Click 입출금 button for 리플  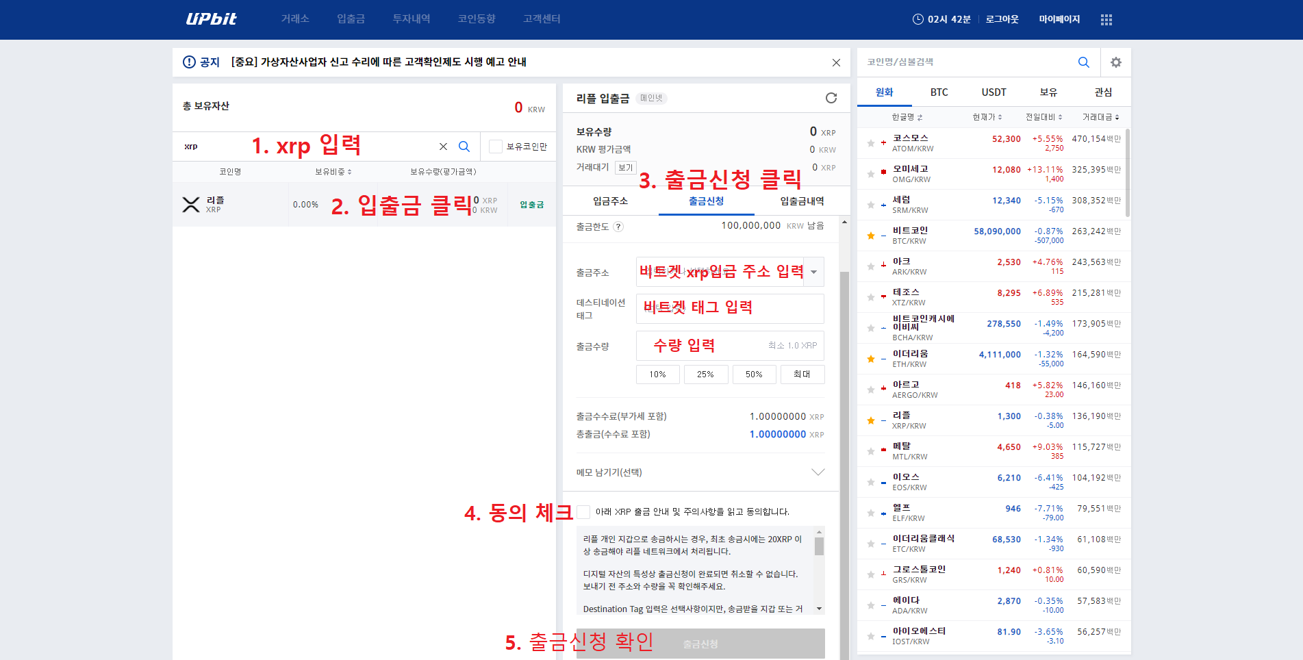tap(531, 205)
